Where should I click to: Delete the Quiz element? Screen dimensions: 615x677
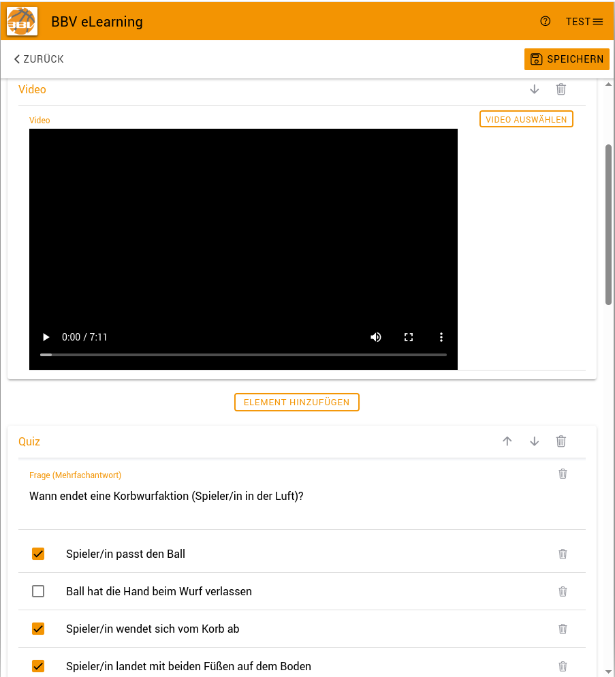pyautogui.click(x=561, y=441)
